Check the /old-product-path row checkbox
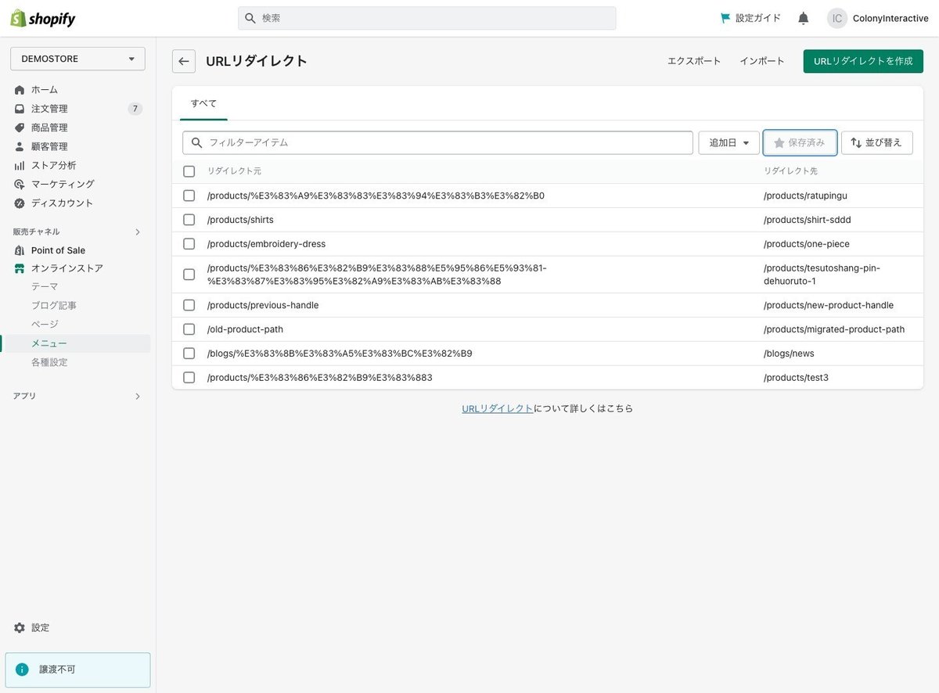 click(189, 329)
